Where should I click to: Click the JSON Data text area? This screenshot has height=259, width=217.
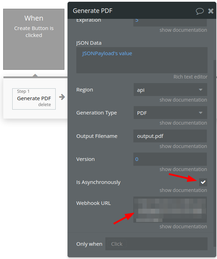point(142,60)
